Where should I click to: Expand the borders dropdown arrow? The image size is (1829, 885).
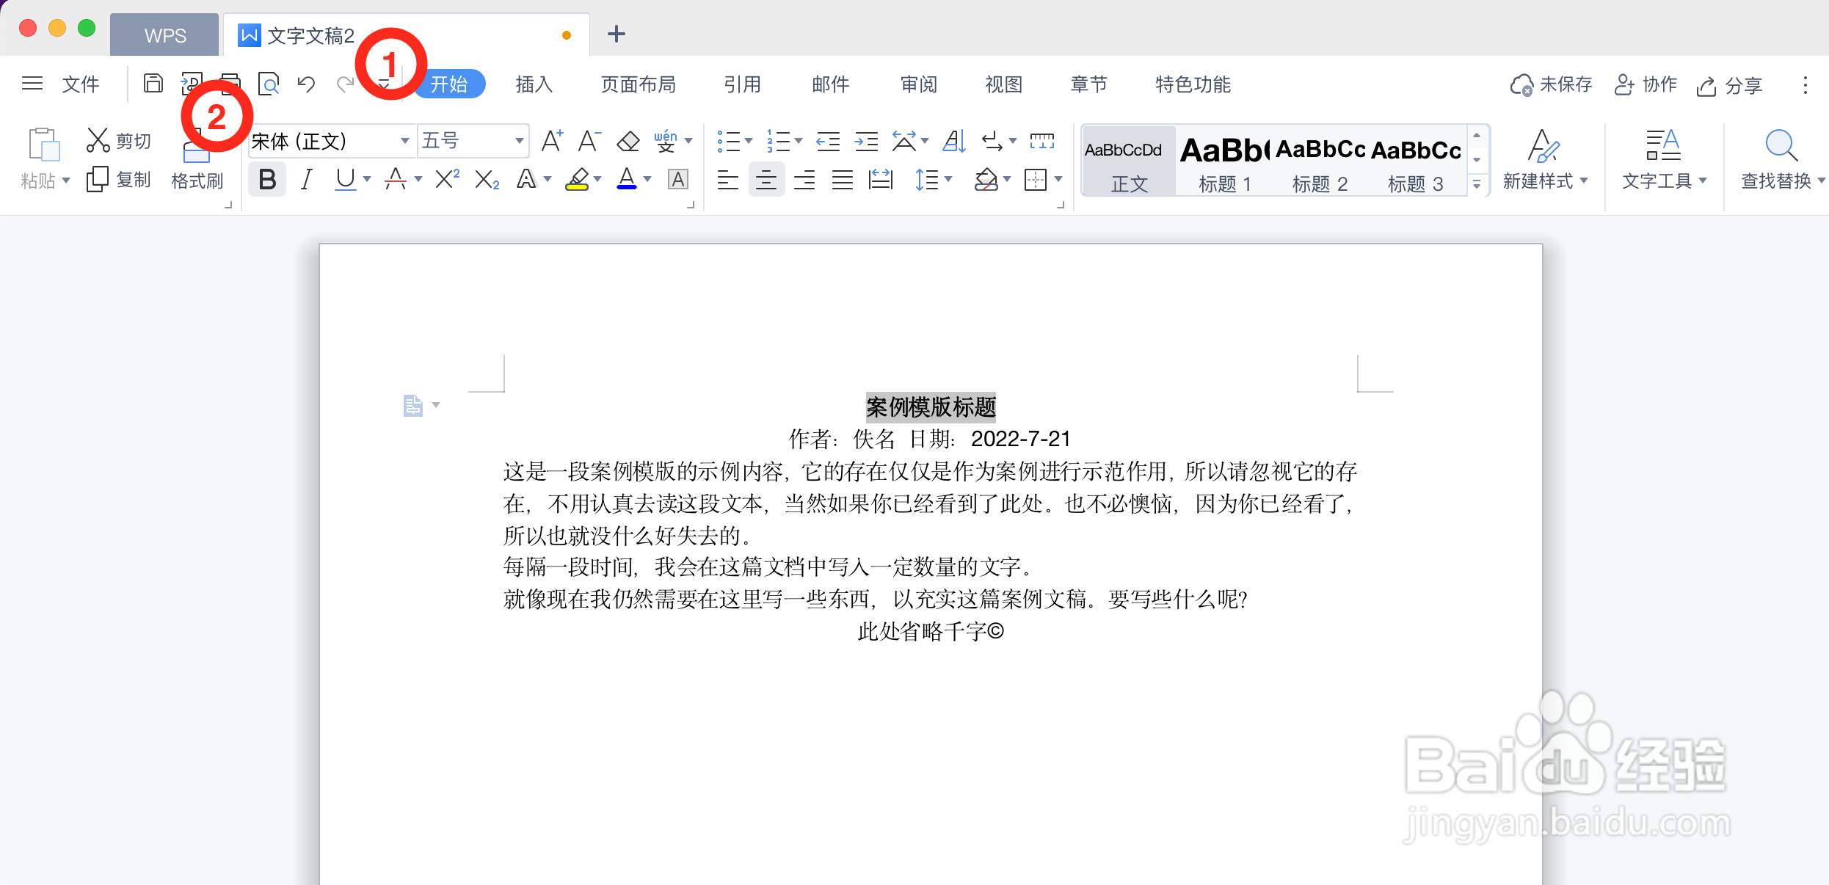coord(1058,179)
